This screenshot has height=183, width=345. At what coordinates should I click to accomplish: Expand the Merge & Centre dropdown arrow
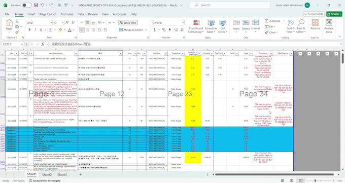pos(146,30)
